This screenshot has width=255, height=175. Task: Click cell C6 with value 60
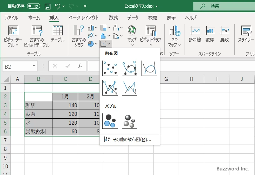65,132
